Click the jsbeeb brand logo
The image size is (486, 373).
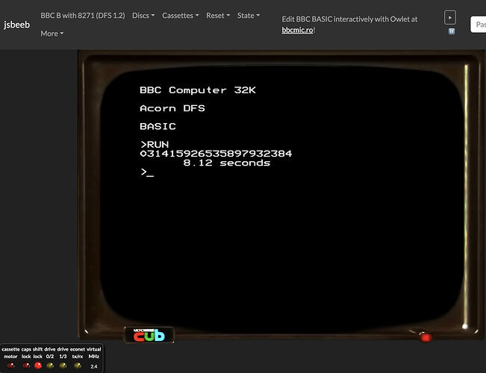(x=16, y=25)
